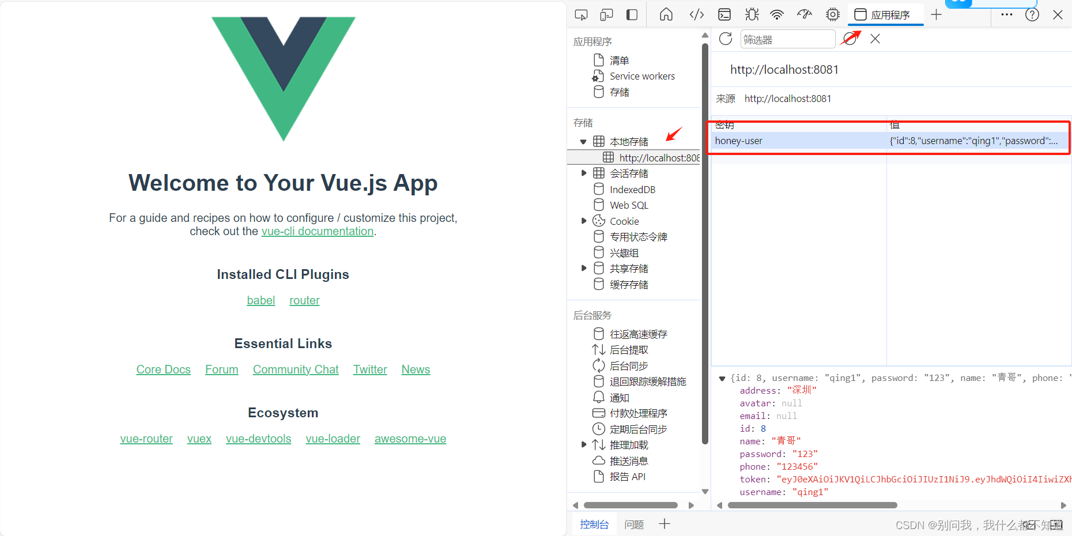This screenshot has height=536, width=1072.
Task: Add another tool with the plus icon
Action: tap(936, 15)
